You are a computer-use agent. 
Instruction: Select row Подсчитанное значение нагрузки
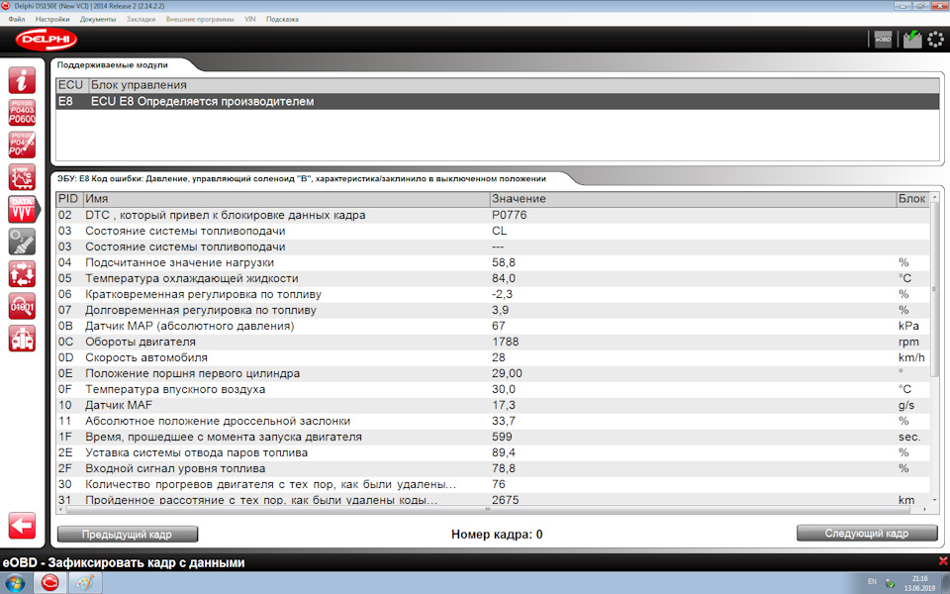[x=493, y=262]
